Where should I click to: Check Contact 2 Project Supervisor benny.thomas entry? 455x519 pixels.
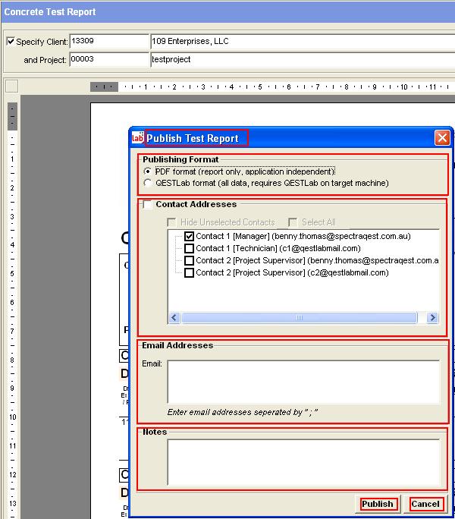tap(189, 260)
